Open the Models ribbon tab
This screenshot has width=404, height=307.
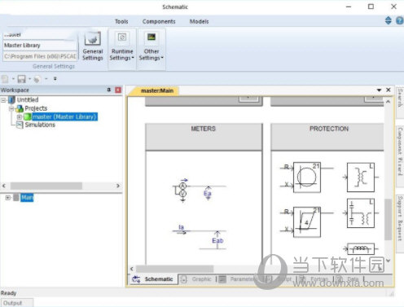(x=199, y=21)
